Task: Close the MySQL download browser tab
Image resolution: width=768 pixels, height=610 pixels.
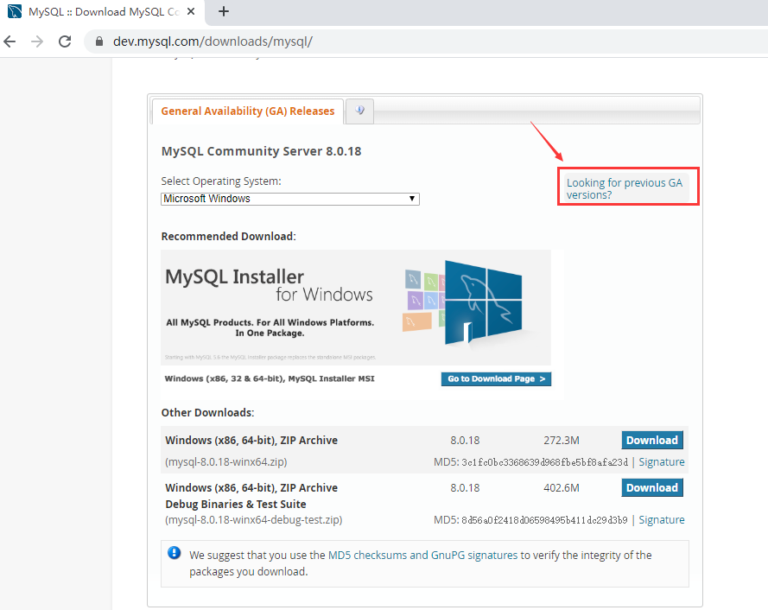Action: [x=191, y=11]
